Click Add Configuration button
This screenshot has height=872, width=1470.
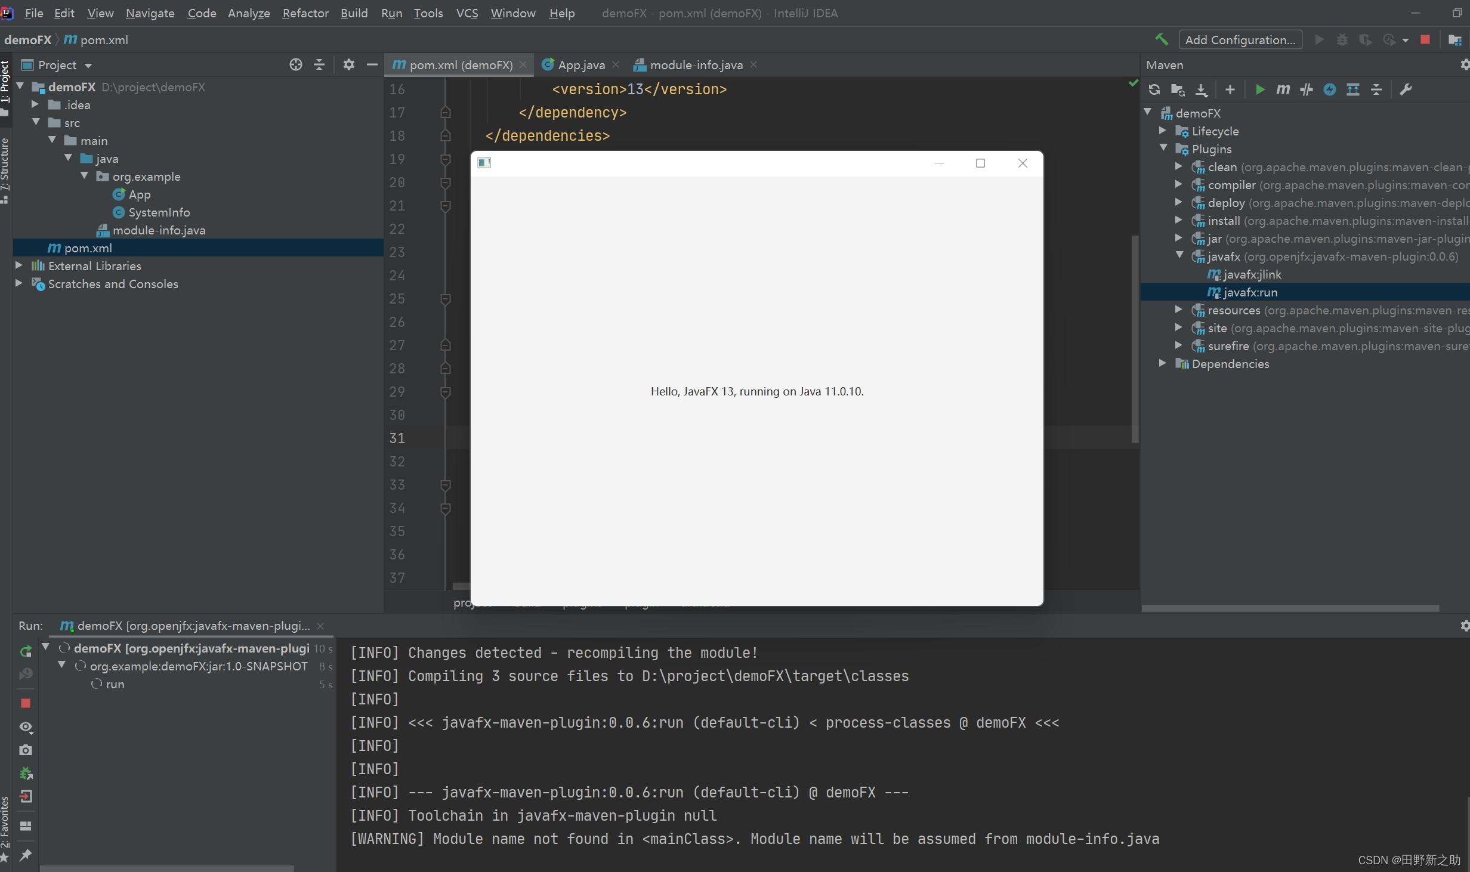click(x=1240, y=39)
